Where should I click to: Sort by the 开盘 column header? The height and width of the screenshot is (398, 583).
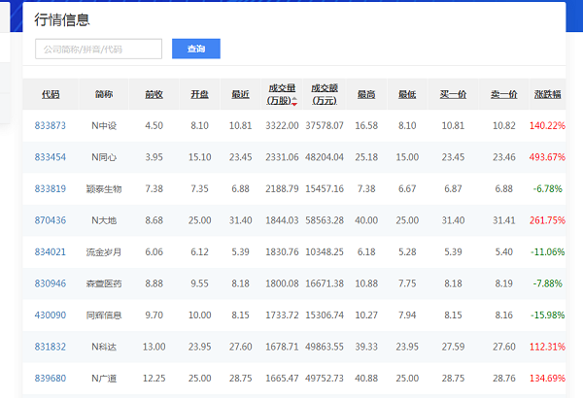click(199, 94)
